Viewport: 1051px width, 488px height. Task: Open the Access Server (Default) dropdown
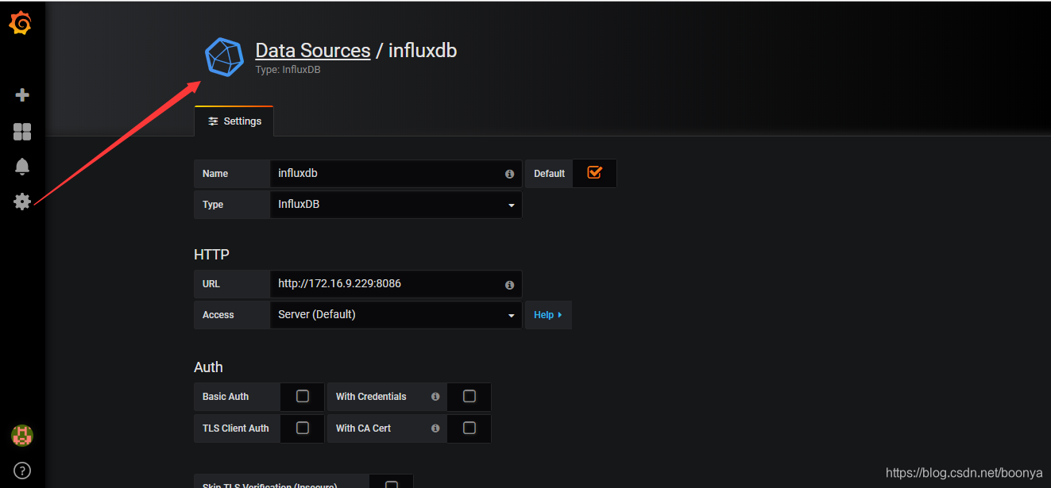coord(396,315)
